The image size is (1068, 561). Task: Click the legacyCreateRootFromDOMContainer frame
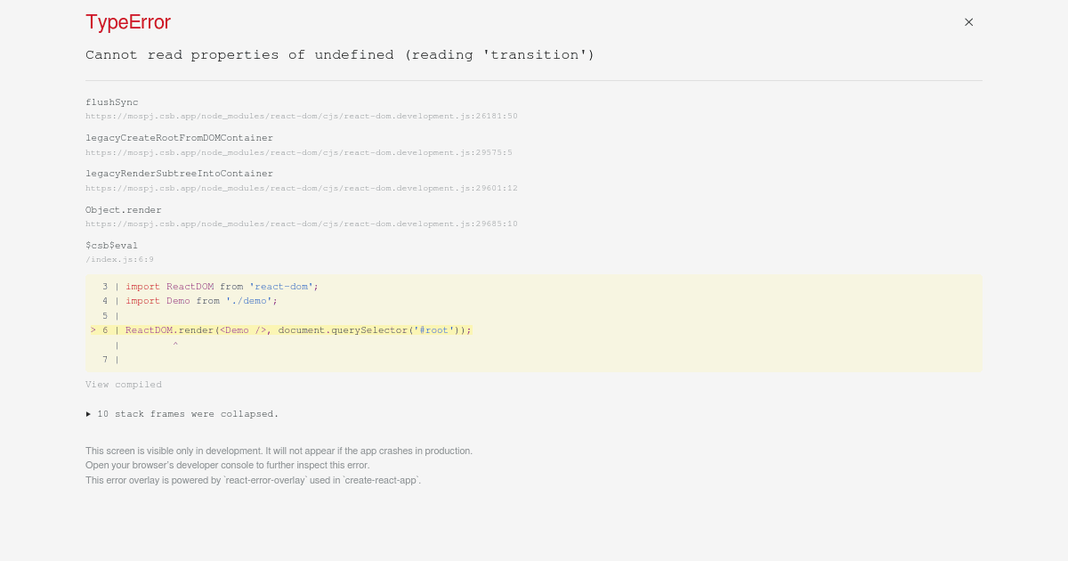(180, 138)
